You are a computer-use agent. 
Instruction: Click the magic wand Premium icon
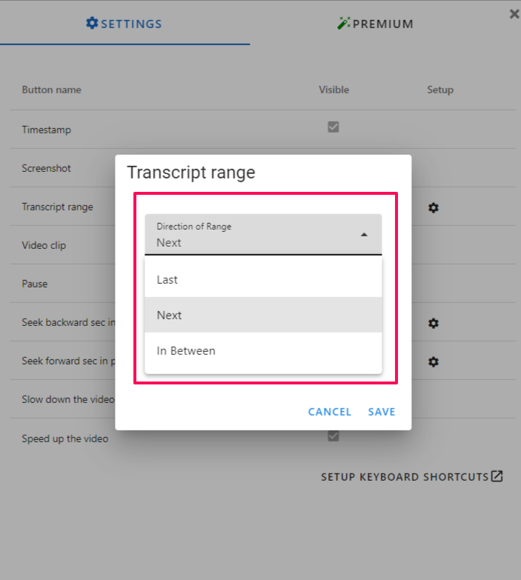pyautogui.click(x=343, y=23)
